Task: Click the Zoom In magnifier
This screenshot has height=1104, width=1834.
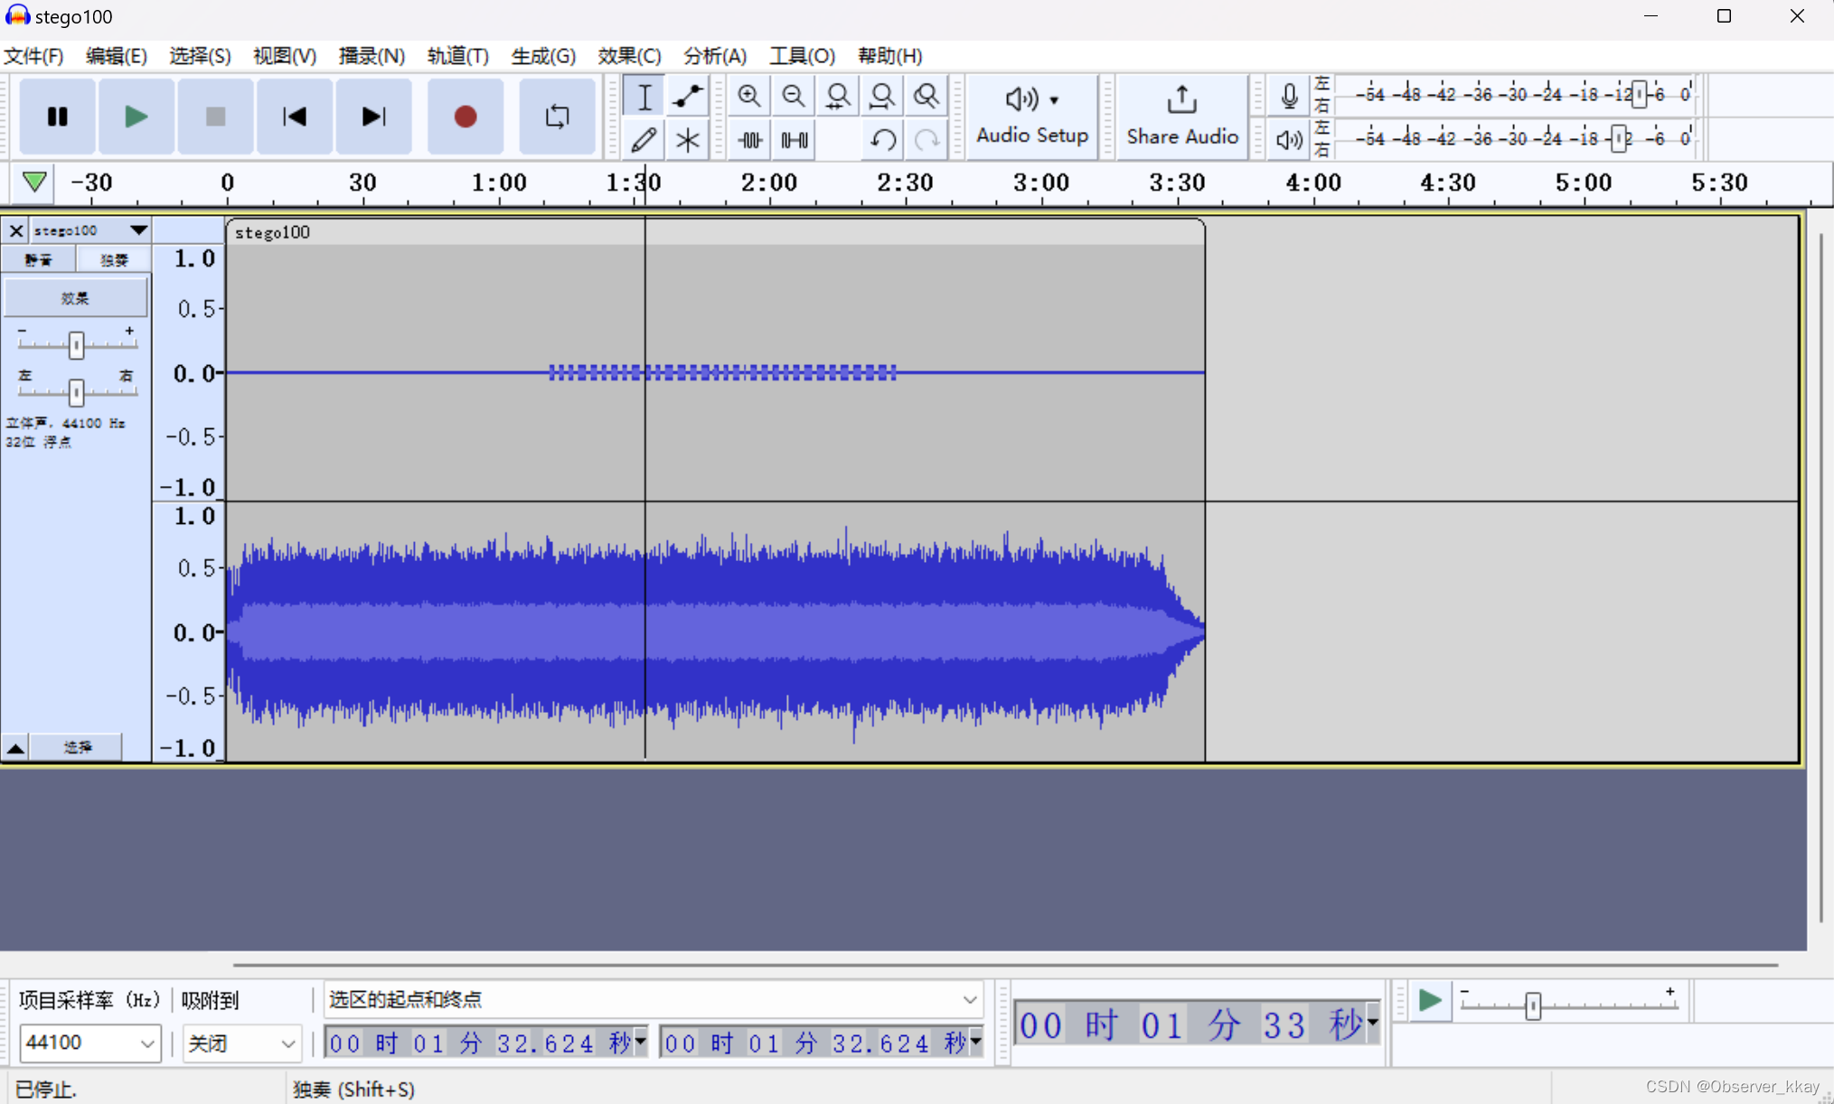Action: 749,97
